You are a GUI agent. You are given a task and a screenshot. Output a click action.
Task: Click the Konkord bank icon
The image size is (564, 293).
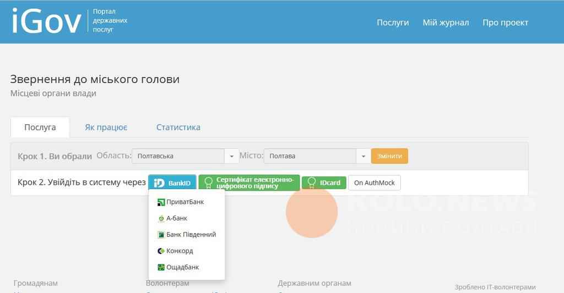pyautogui.click(x=161, y=251)
